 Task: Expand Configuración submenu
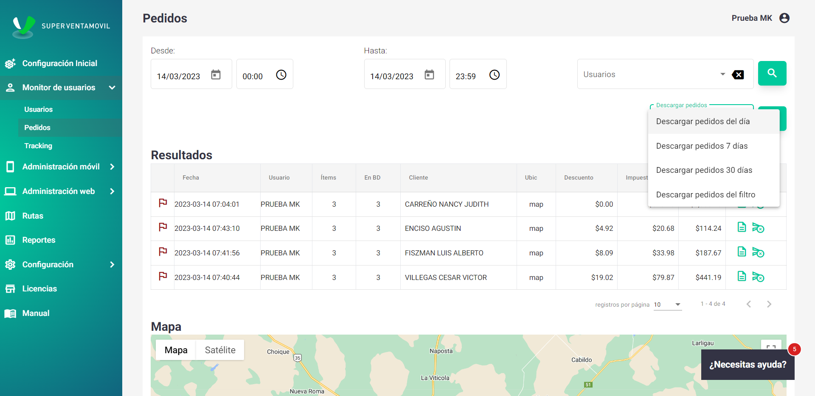pyautogui.click(x=112, y=265)
